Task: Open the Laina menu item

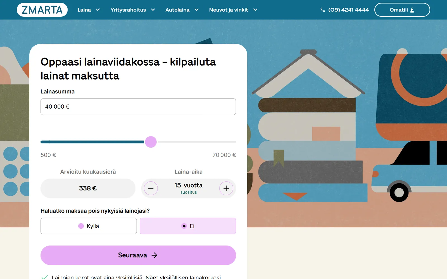Action: [84, 10]
